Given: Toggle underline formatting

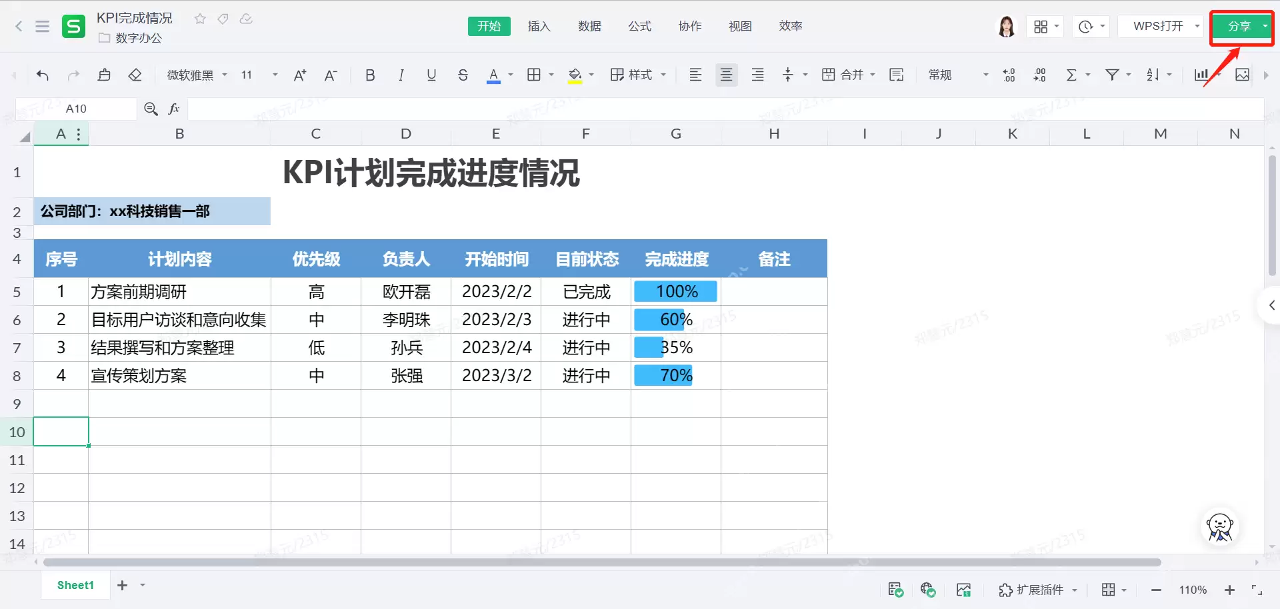Looking at the screenshot, I should [x=431, y=75].
